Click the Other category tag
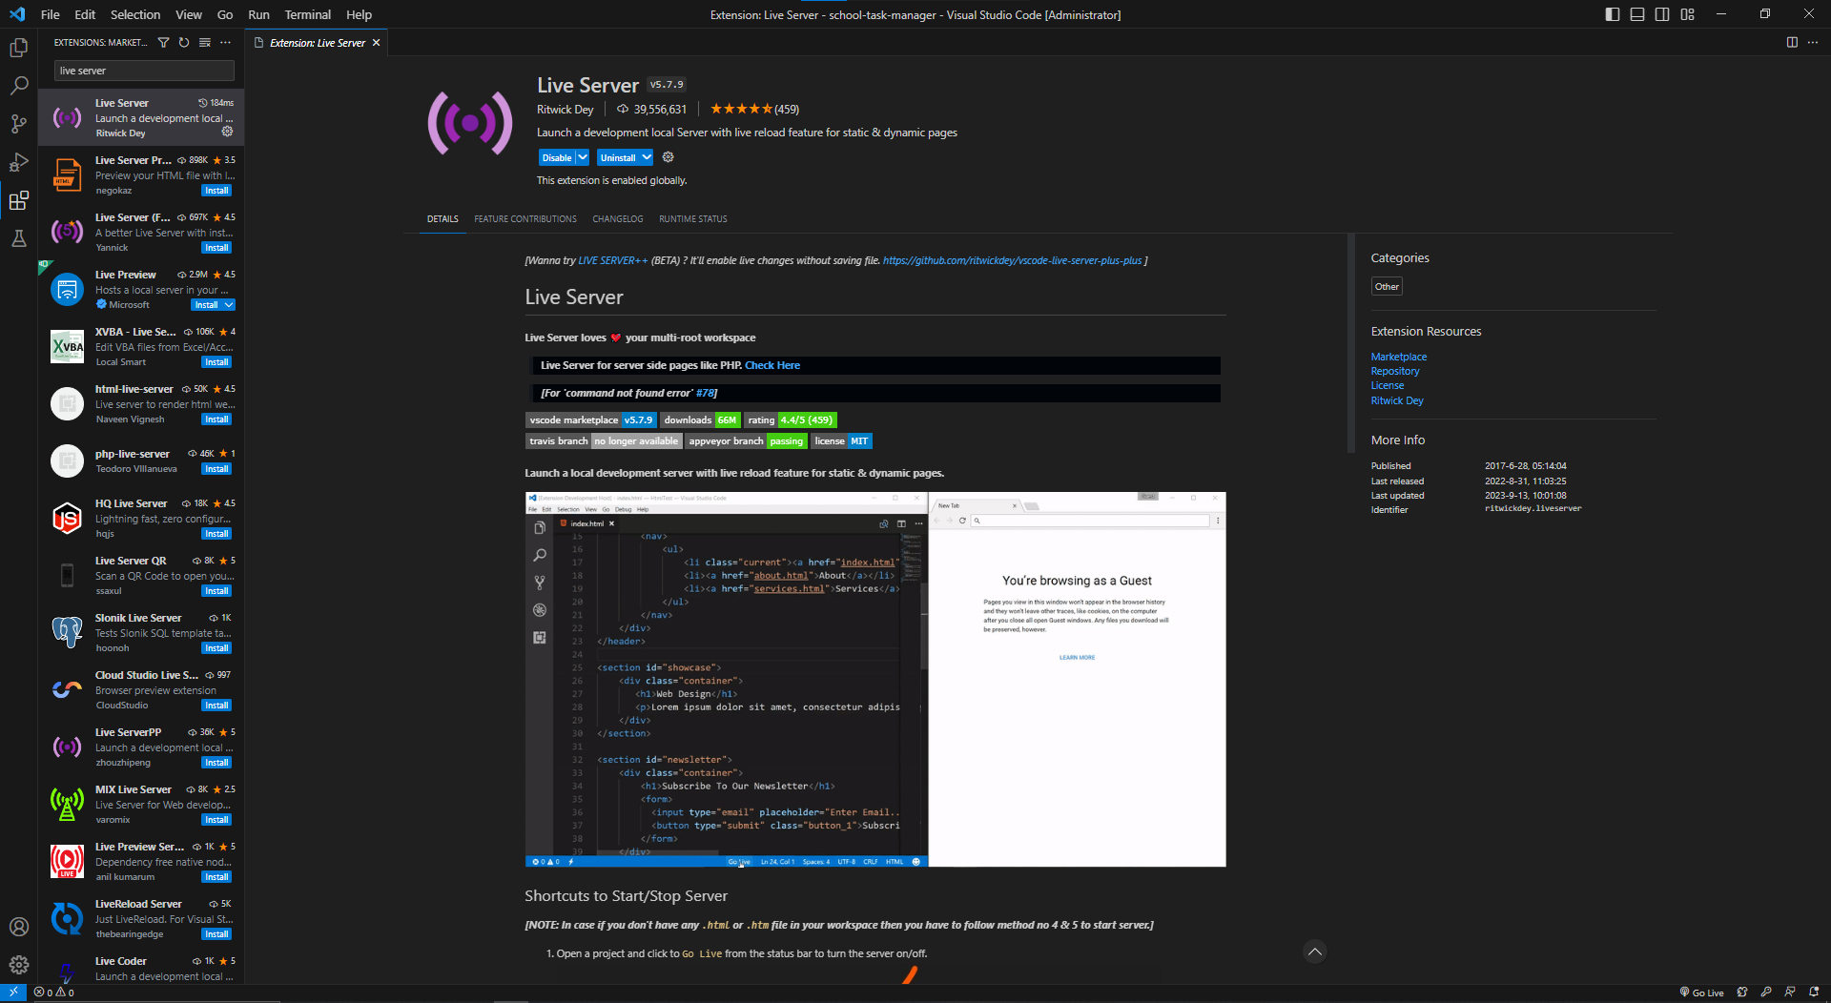The image size is (1831, 1003). [1387, 286]
